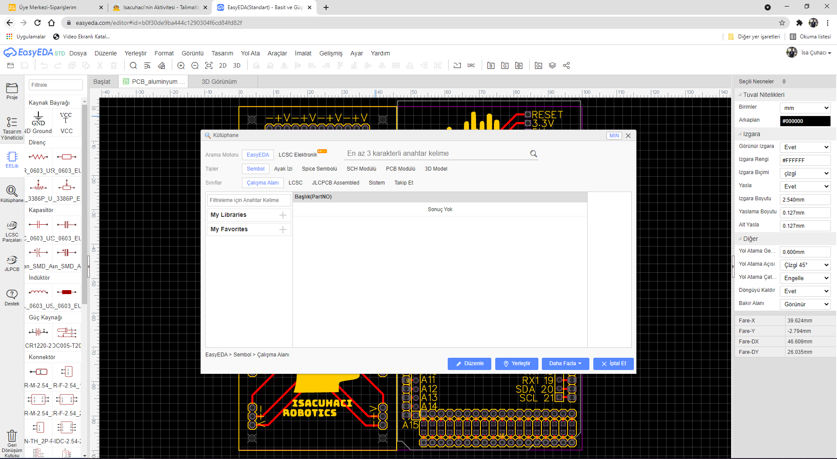Click the Arkaplan background color swatch
Image resolution: width=837 pixels, height=459 pixels.
click(x=805, y=121)
